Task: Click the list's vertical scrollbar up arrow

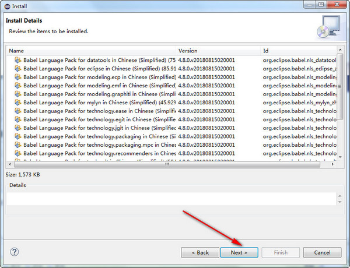Action: (340, 50)
